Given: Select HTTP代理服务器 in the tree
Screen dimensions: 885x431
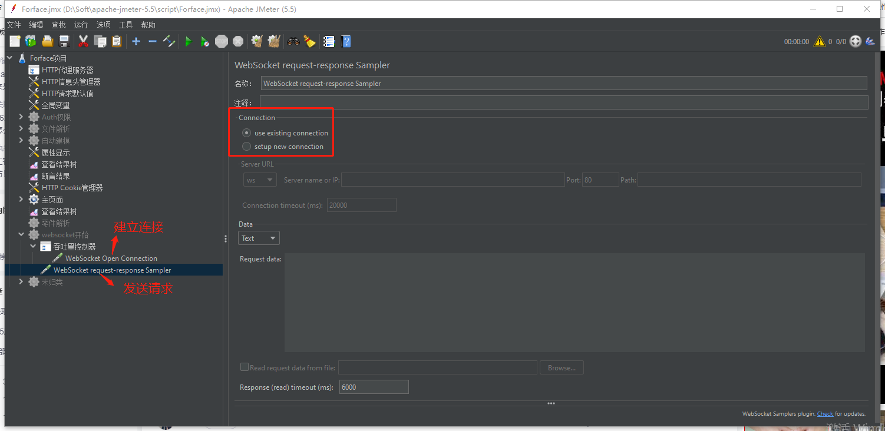Looking at the screenshot, I should [x=67, y=70].
